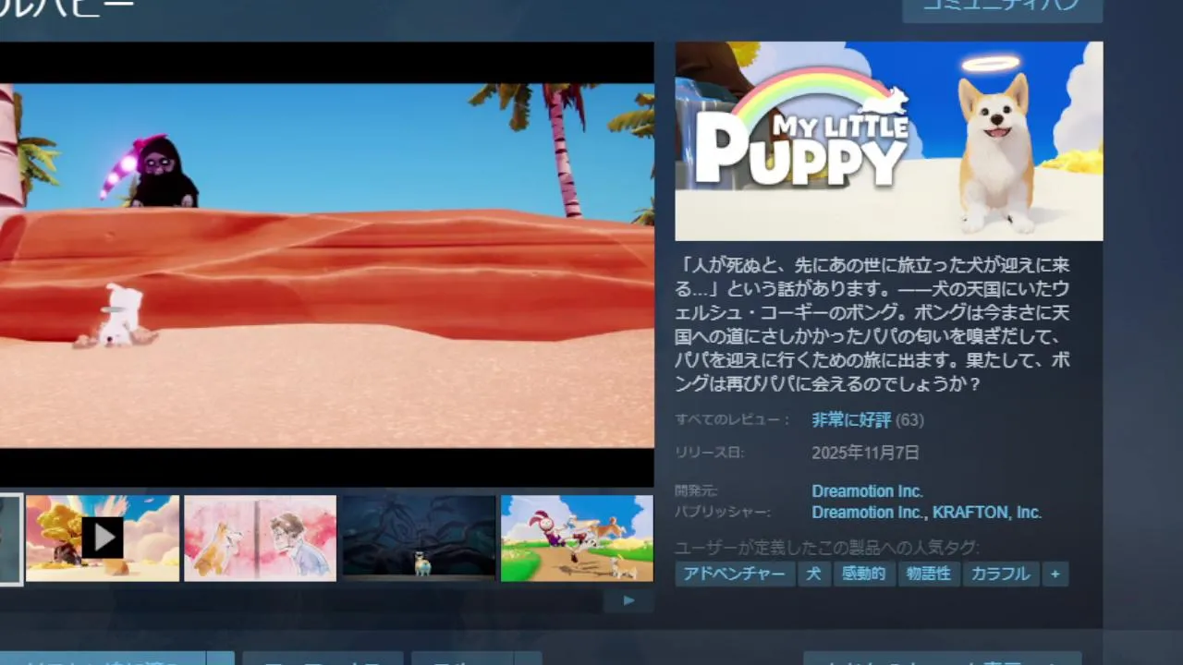Image resolution: width=1183 pixels, height=665 pixels.
Task: Click the game description paragraph
Action: [x=873, y=324]
